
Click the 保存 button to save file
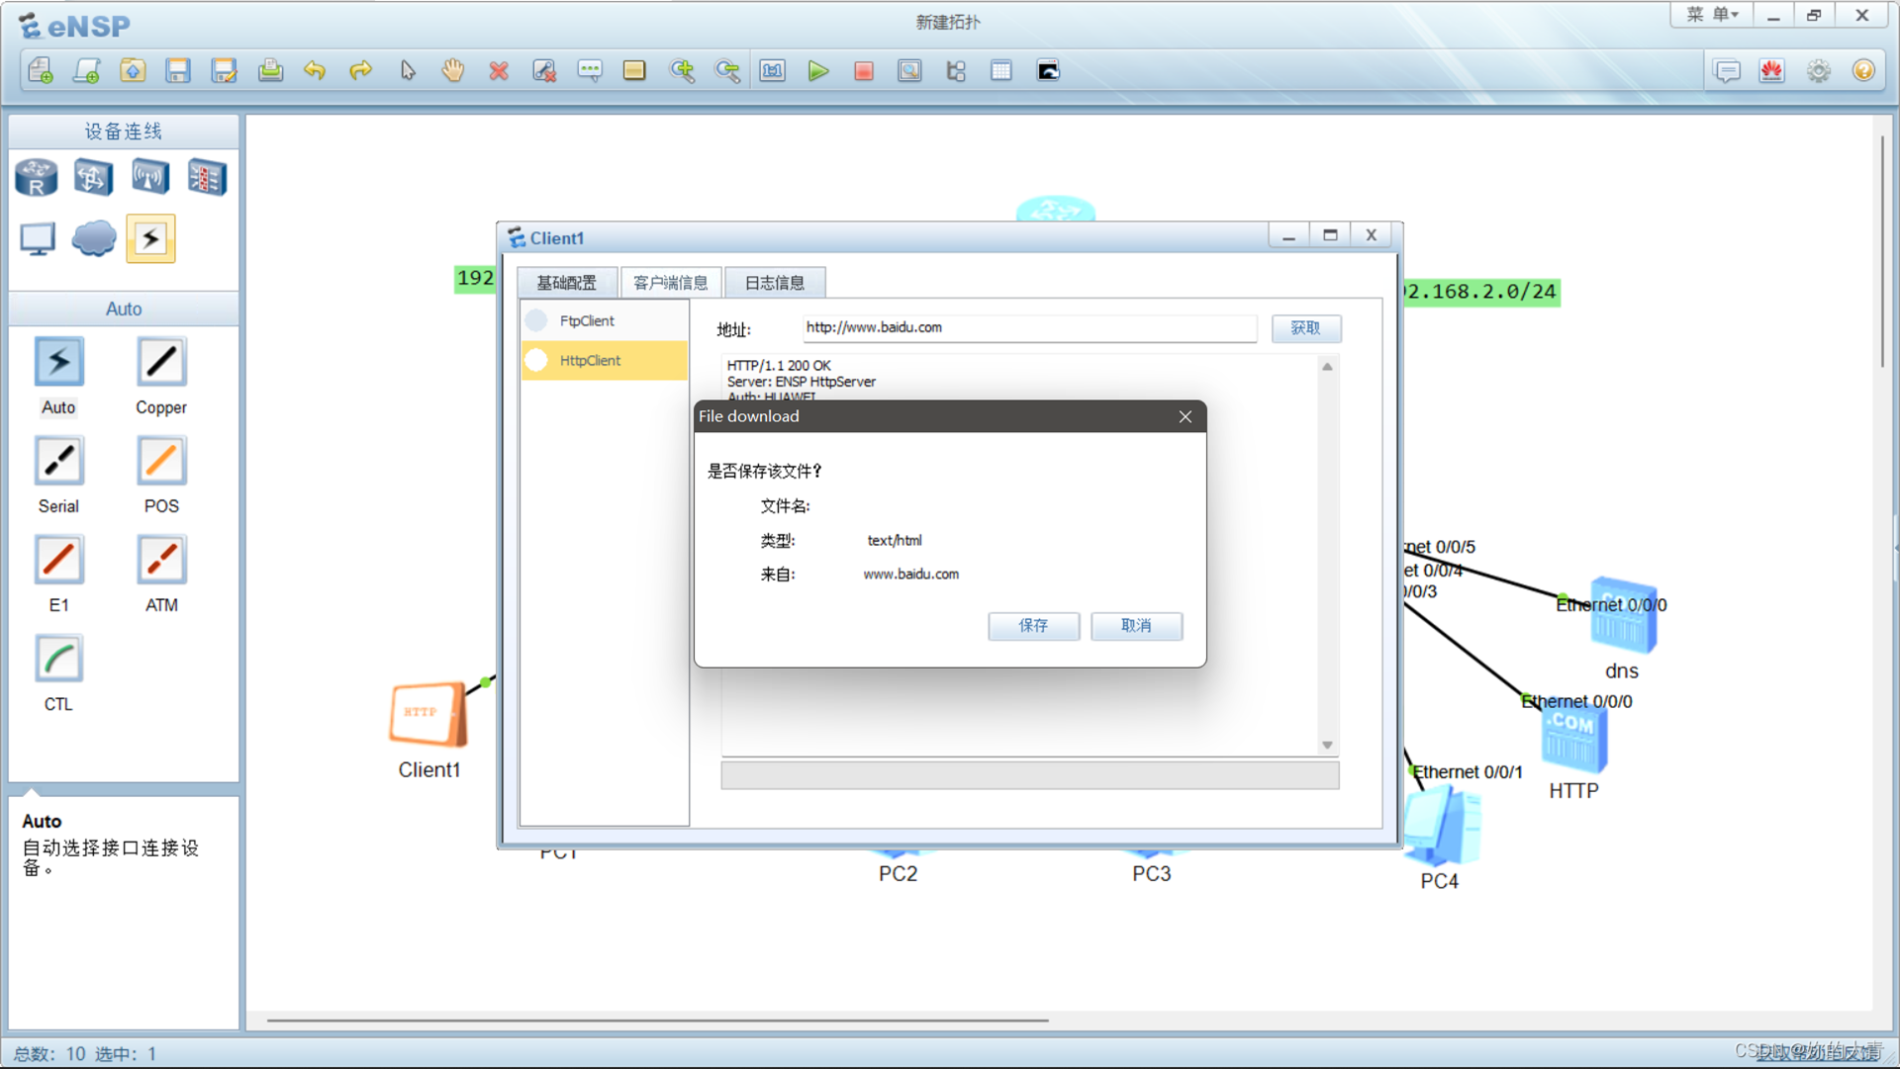[x=1033, y=625]
